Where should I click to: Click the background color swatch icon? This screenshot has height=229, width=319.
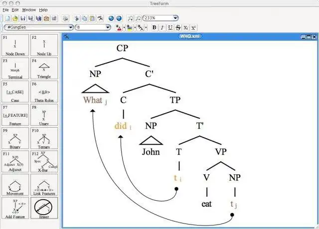click(x=130, y=28)
